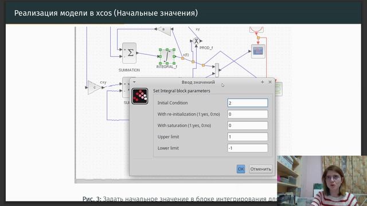Select the Upper limit input field

[x=248, y=137]
